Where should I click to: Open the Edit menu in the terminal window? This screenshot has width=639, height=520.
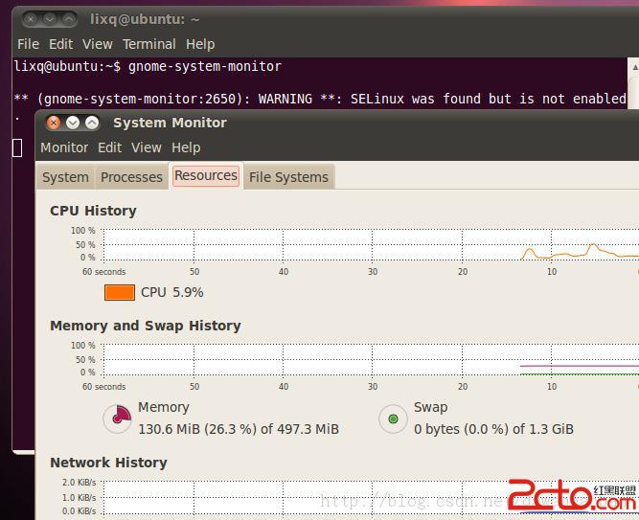[60, 44]
